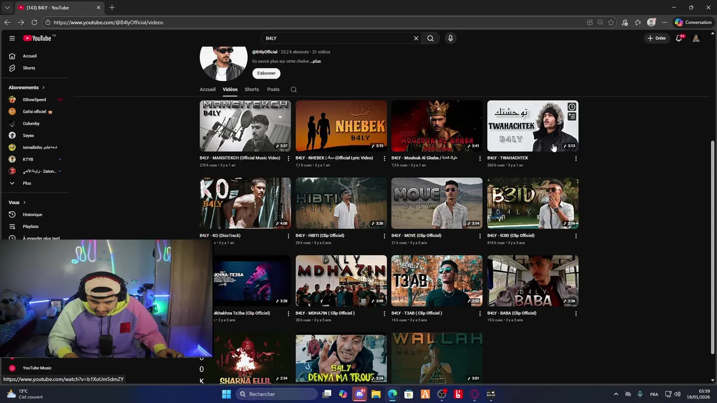The height and width of the screenshot is (403, 717).
Task: Add TWAHACHTEK to Watch Later clock icon
Action: [571, 107]
